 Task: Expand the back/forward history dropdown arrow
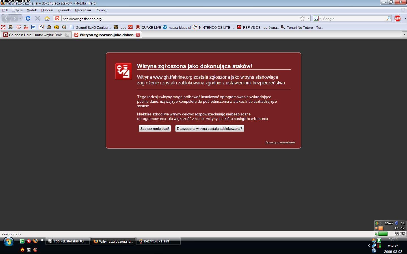20,19
